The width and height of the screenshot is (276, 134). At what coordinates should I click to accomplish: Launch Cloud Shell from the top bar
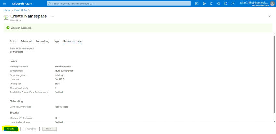pyautogui.click(x=197, y=4)
